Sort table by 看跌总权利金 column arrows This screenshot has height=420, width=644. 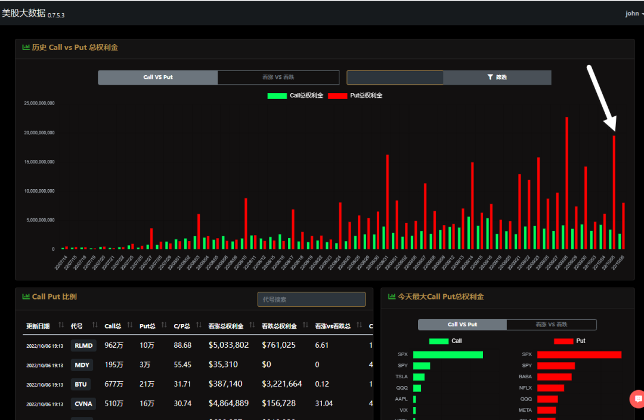[305, 325]
